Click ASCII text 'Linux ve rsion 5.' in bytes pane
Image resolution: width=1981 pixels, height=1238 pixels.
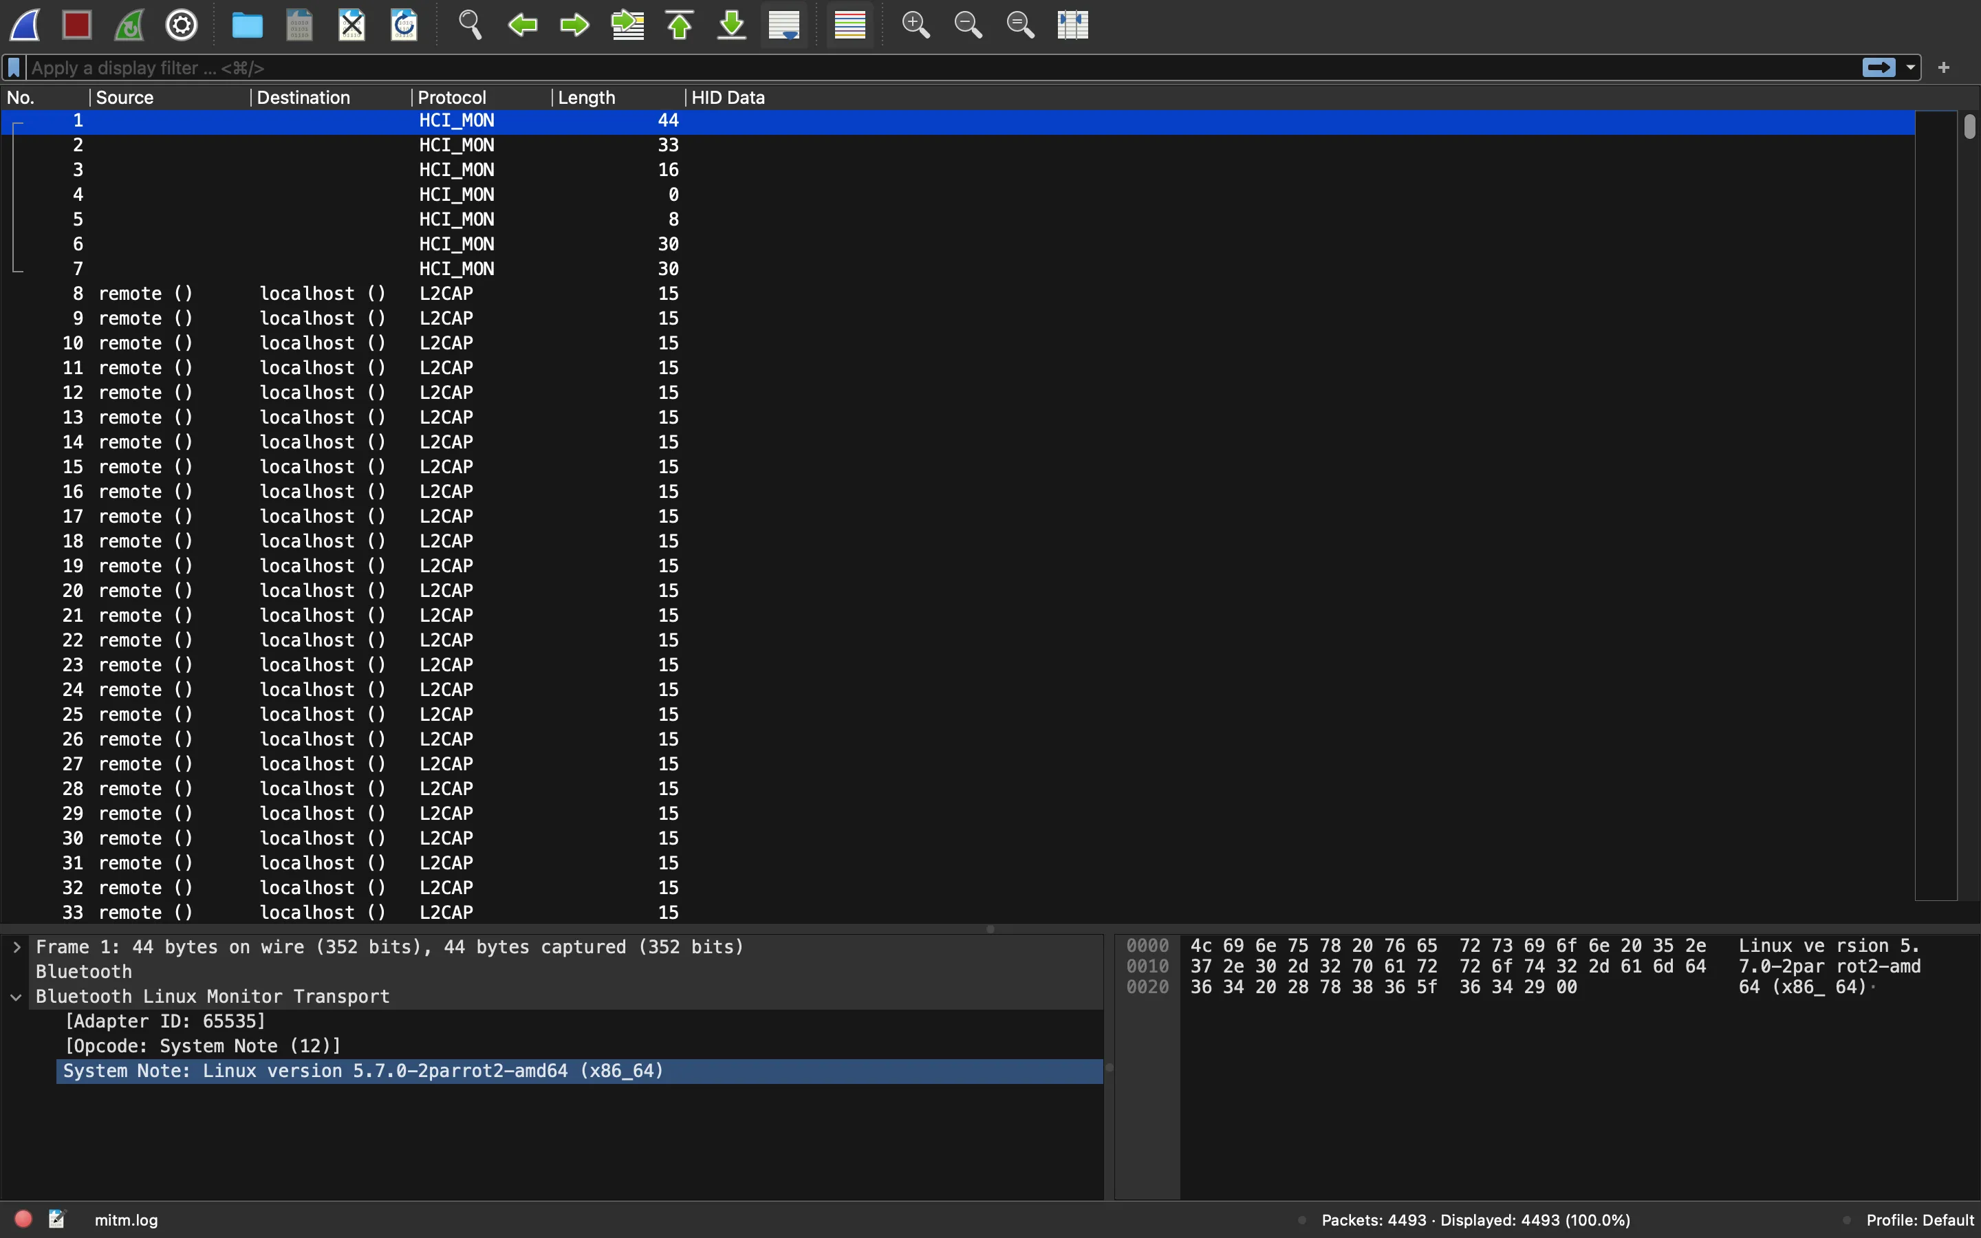pyautogui.click(x=1829, y=946)
